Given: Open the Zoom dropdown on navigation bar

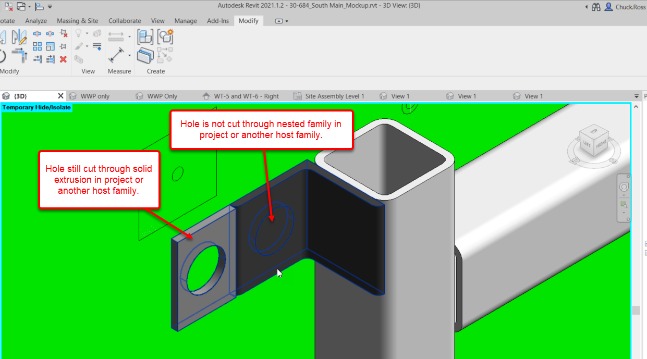Looking at the screenshot, I should (624, 213).
